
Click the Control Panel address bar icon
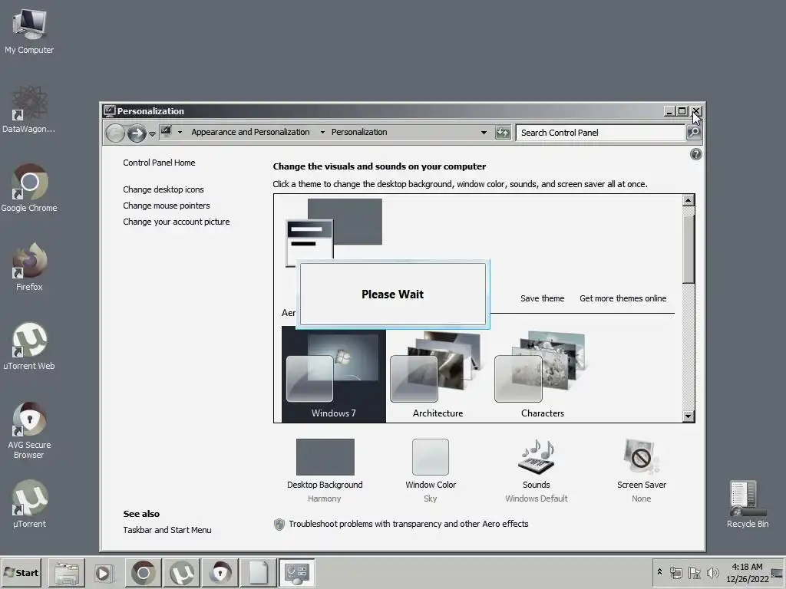coord(167,132)
